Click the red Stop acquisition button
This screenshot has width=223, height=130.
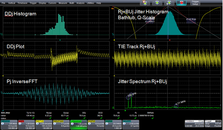coord(181,3)
